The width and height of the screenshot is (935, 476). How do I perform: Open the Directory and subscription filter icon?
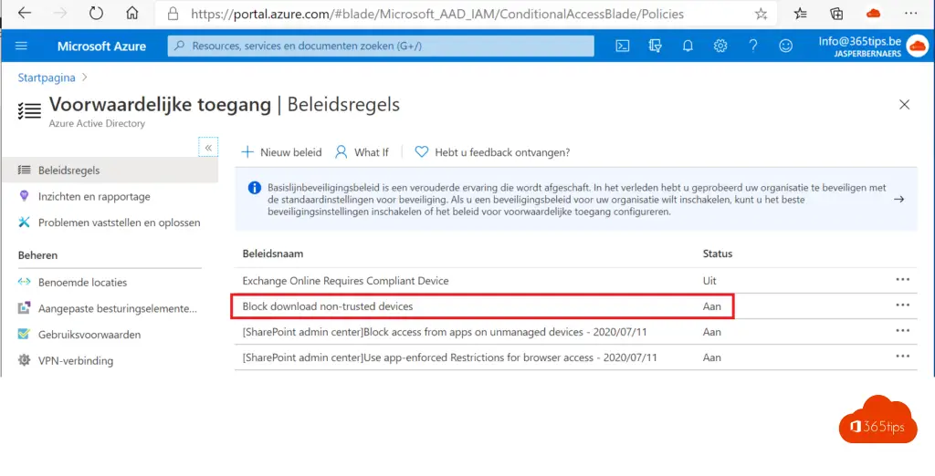656,46
